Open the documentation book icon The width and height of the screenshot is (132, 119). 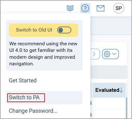click(x=70, y=8)
